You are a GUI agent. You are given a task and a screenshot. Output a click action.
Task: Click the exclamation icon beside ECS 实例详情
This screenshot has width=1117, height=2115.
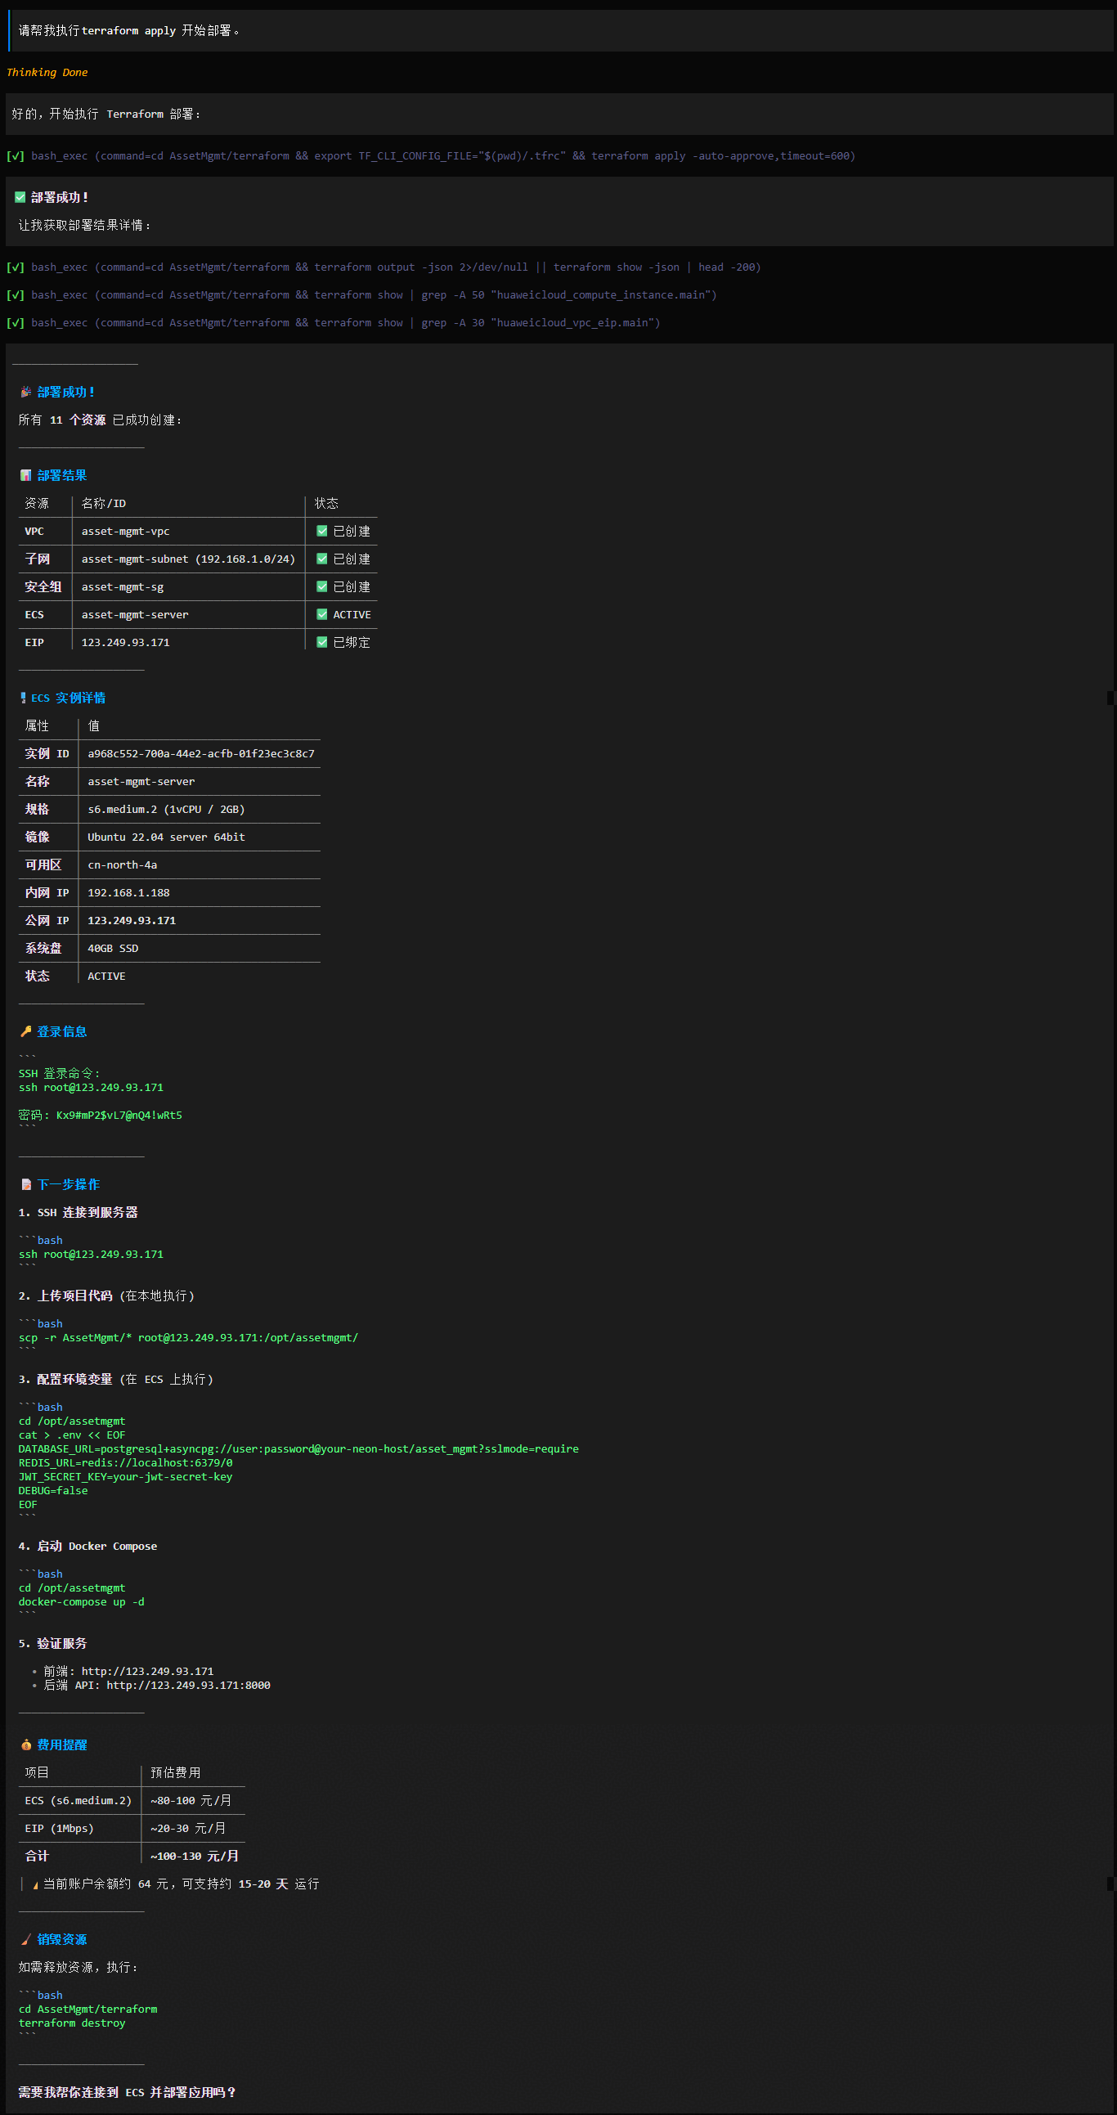point(23,698)
